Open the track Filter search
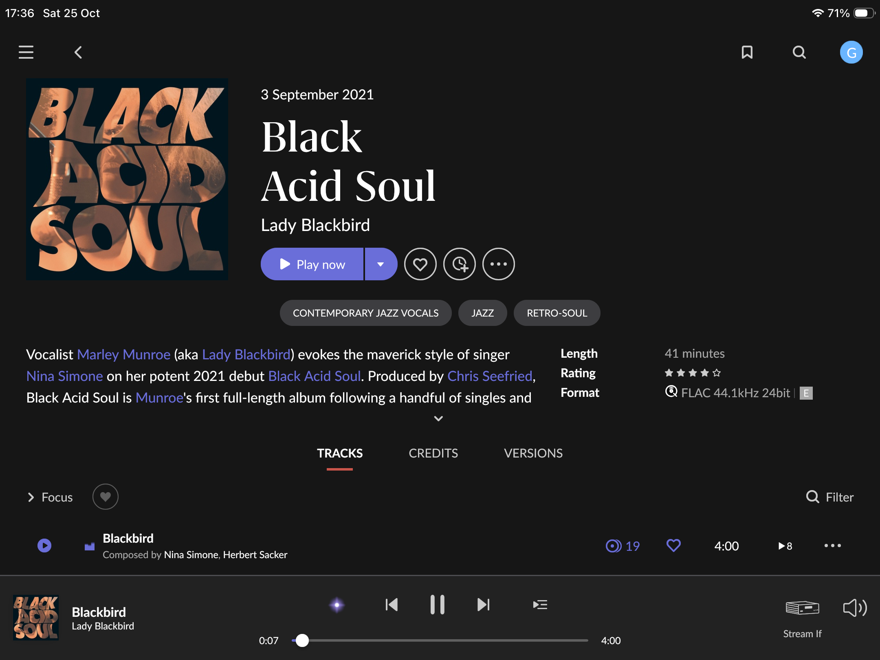 point(830,497)
